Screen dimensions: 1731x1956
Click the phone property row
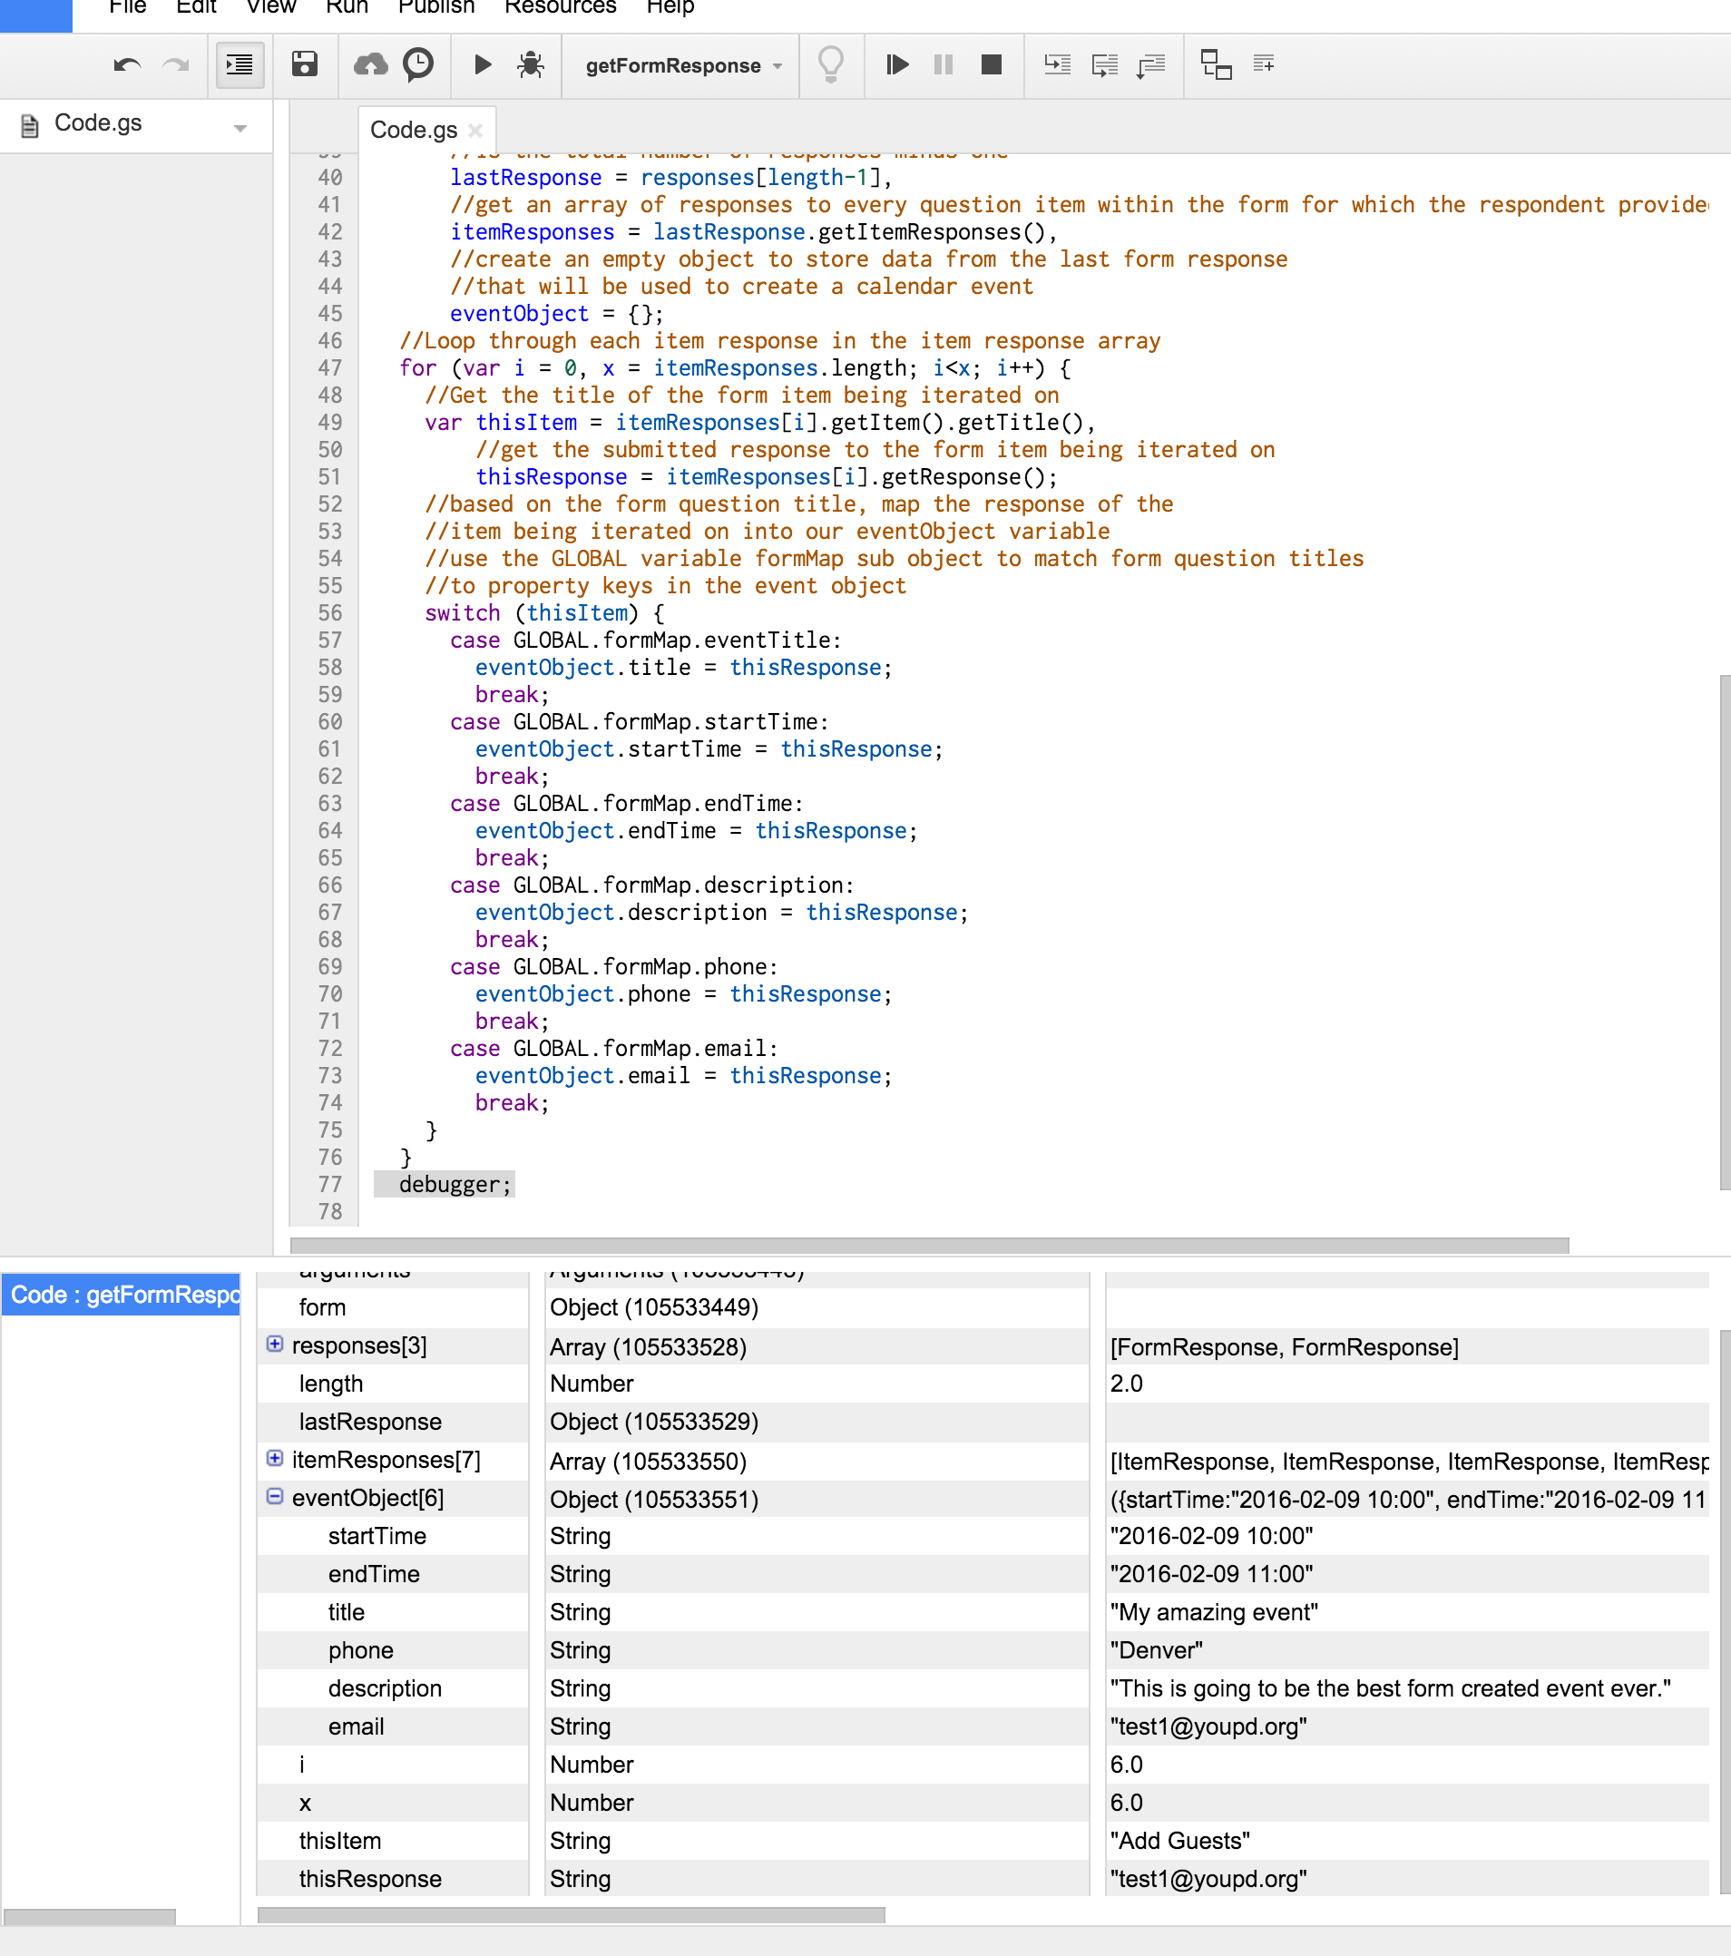tap(983, 1651)
